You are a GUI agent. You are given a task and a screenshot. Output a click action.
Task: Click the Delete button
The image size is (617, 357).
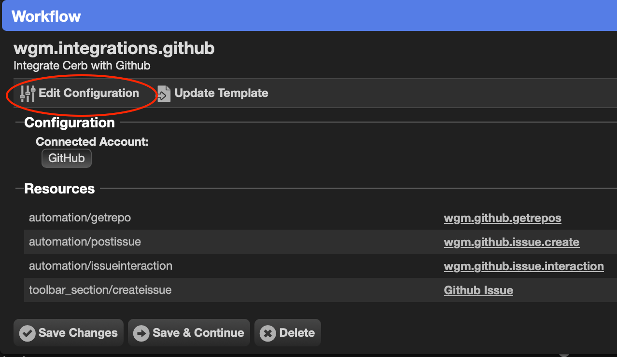[x=288, y=333]
